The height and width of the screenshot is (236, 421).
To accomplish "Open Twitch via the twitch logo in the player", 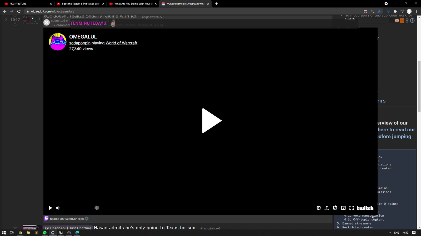I will click(x=365, y=208).
